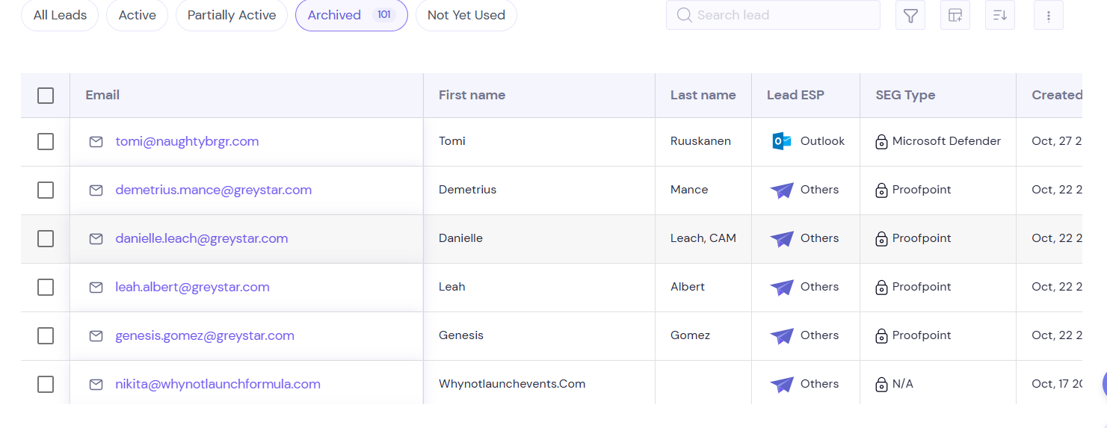Check the box for Danielle Leach's row
This screenshot has height=428, width=1107.
[x=46, y=239]
